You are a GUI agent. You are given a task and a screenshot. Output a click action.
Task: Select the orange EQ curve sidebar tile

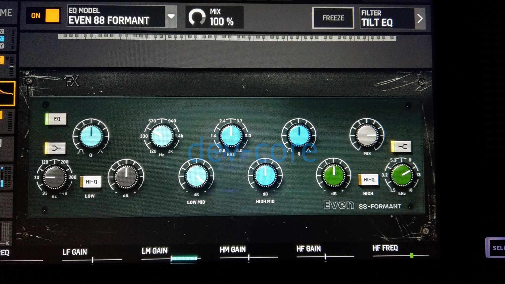click(x=8, y=93)
